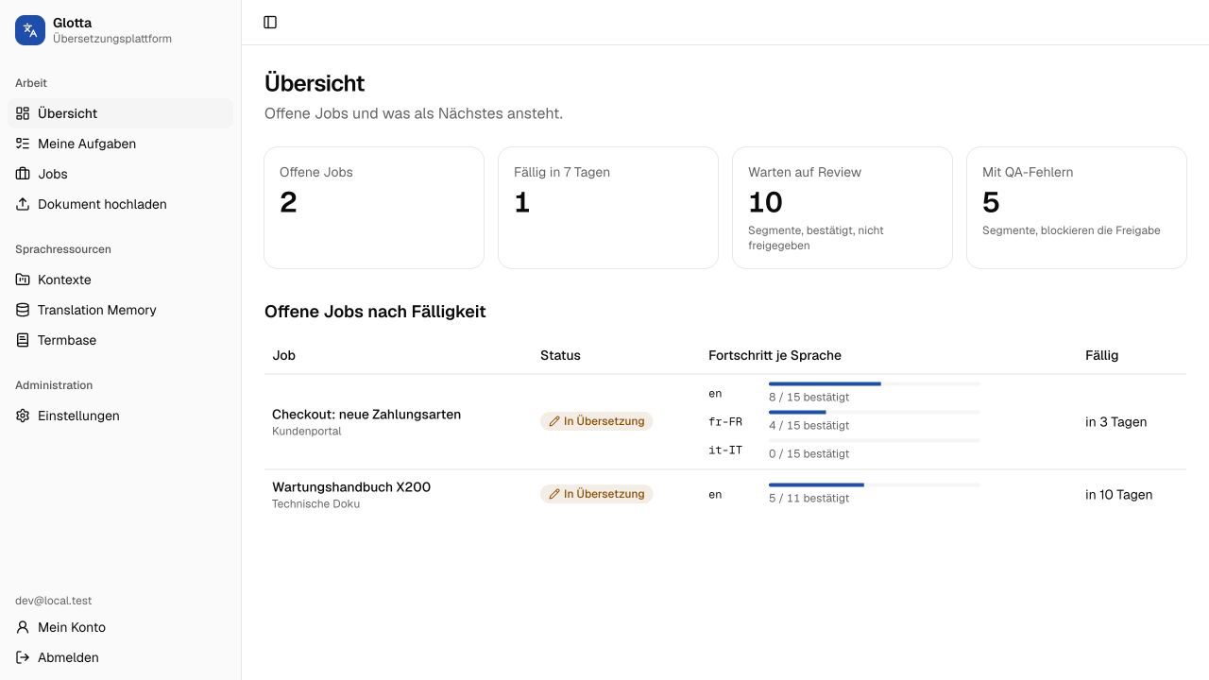Image resolution: width=1209 pixels, height=680 pixels.
Task: Click the Fällig in 7 Tagen card
Action: tap(608, 208)
